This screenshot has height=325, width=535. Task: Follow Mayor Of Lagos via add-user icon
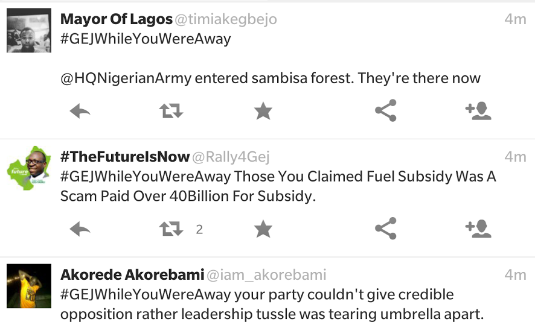tap(478, 111)
